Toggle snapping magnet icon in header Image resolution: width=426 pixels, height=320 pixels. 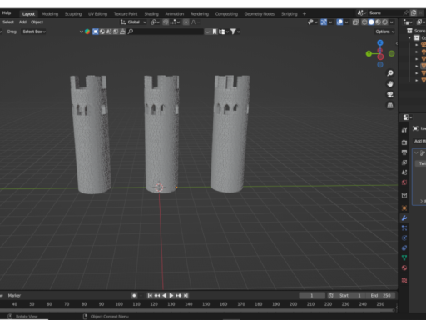(x=166, y=22)
